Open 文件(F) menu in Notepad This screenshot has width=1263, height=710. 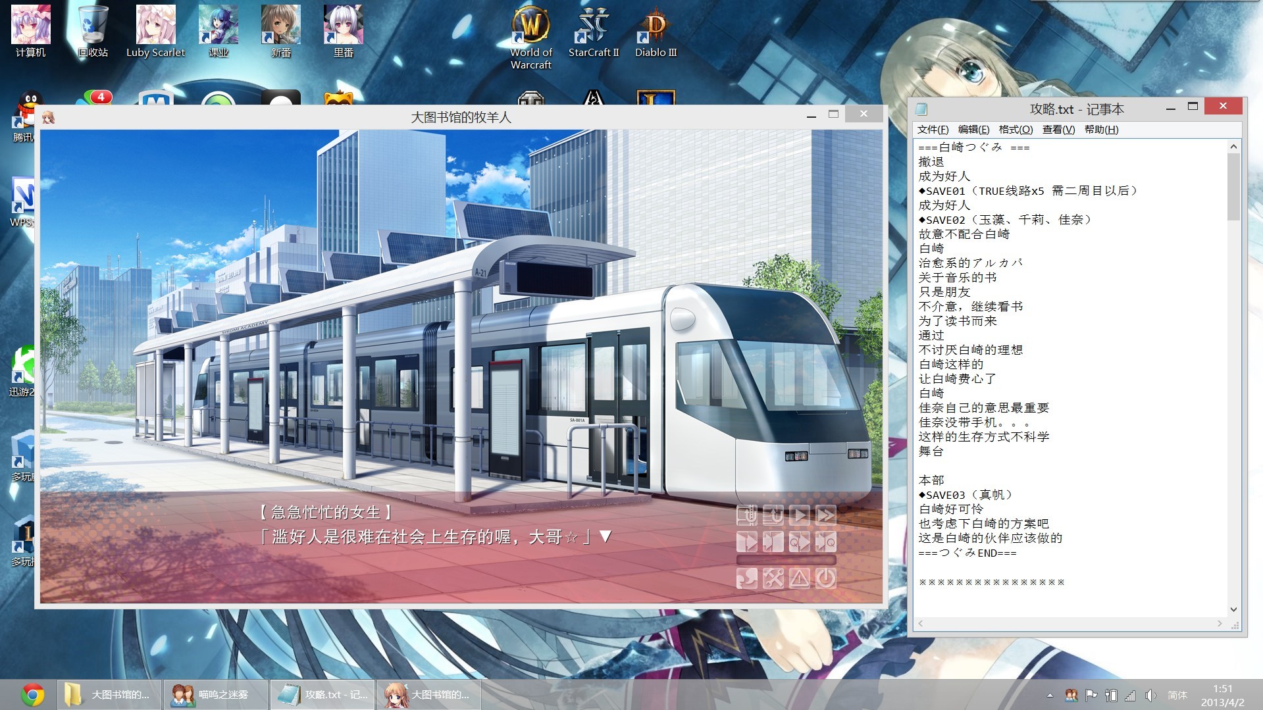[x=933, y=130]
